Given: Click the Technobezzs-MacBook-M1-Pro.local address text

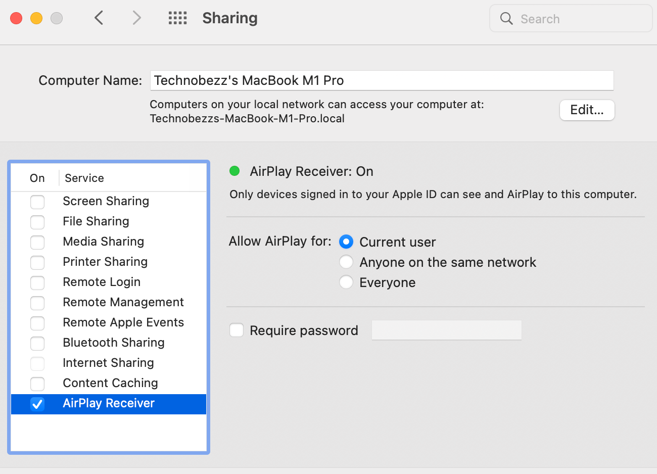Looking at the screenshot, I should [x=247, y=119].
